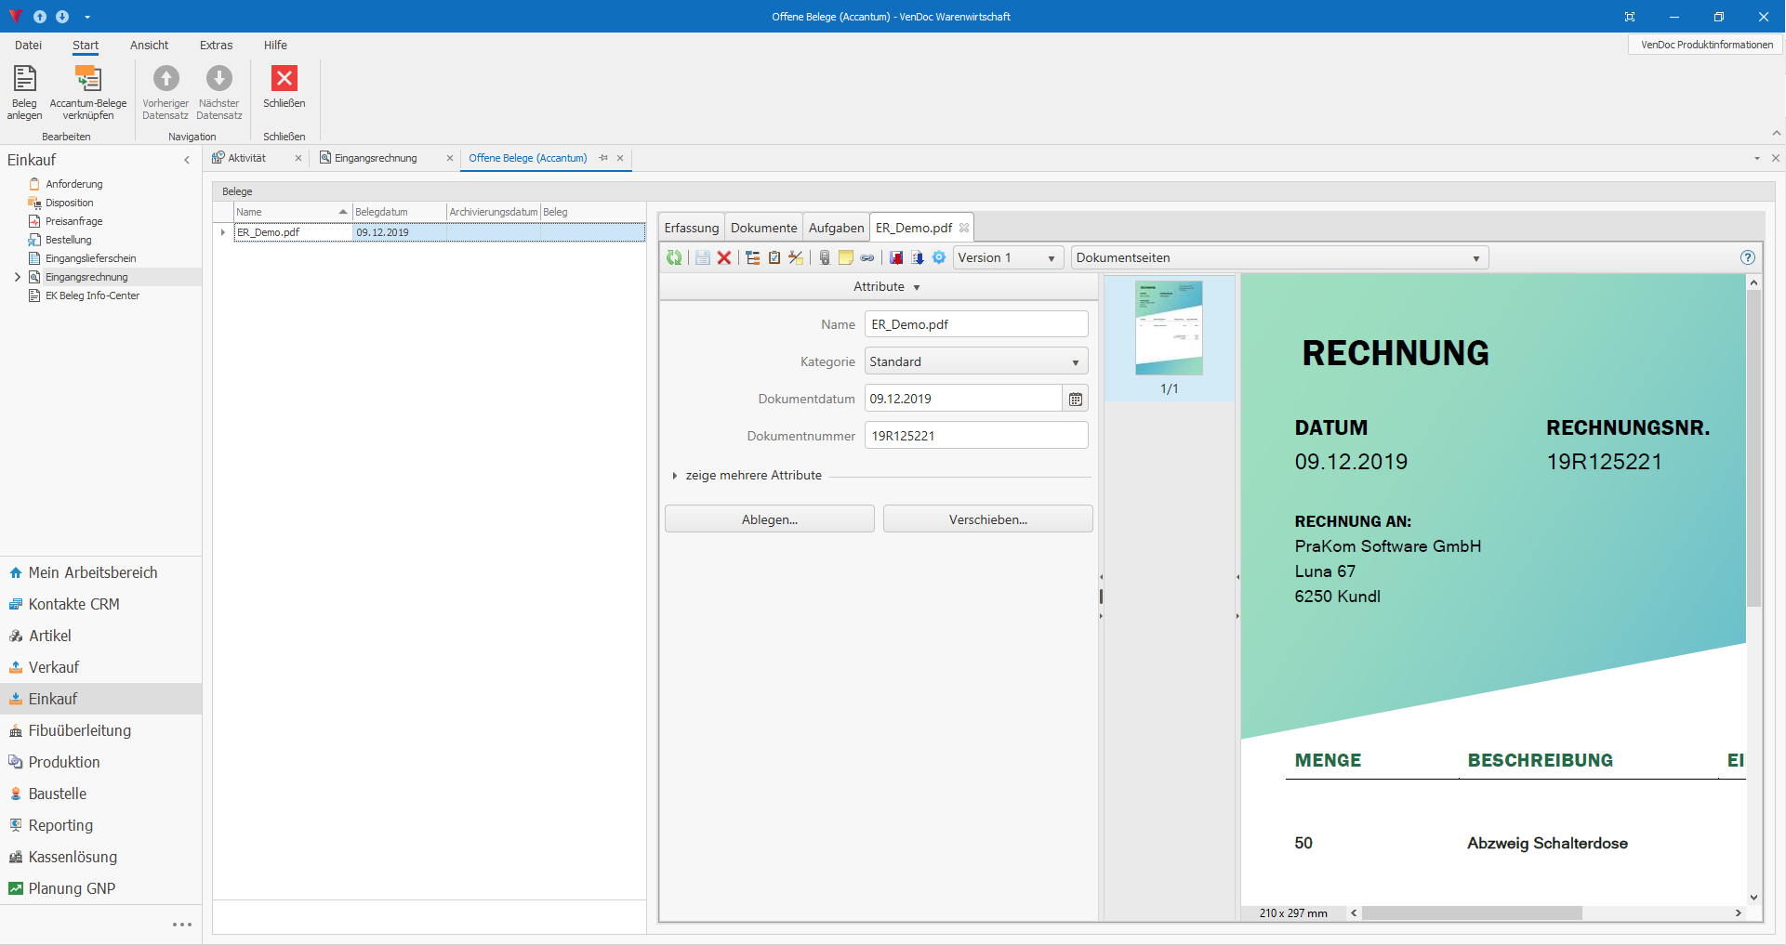Click the Ablegen... button
This screenshot has height=945, width=1786.
pos(769,519)
